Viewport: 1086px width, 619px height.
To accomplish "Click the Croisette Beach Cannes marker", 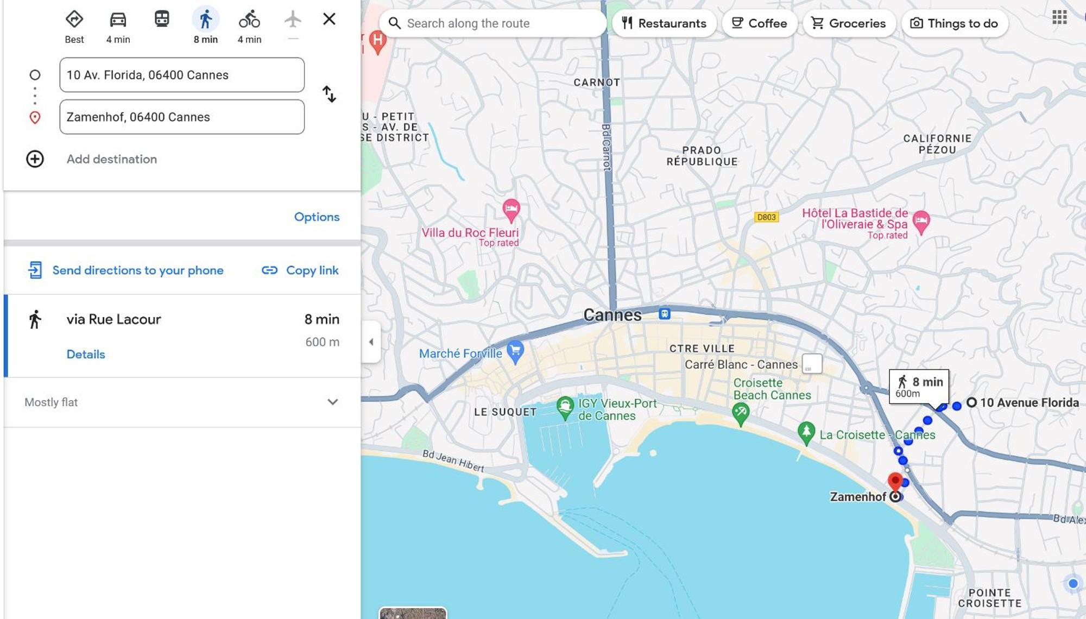I will pyautogui.click(x=740, y=415).
